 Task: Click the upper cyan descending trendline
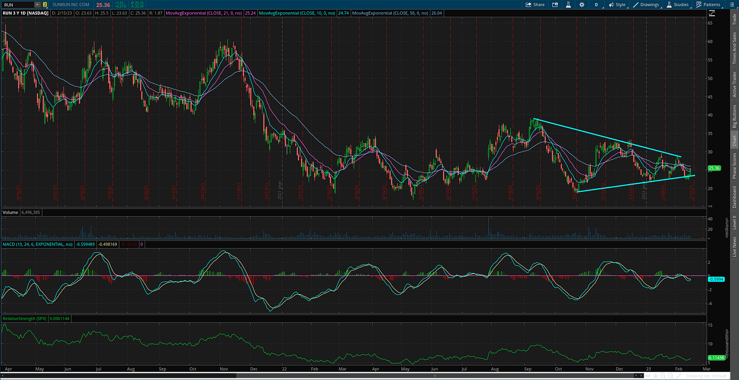pyautogui.click(x=607, y=137)
